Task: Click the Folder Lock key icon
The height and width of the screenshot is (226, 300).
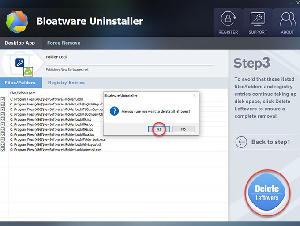Action: [x=20, y=63]
